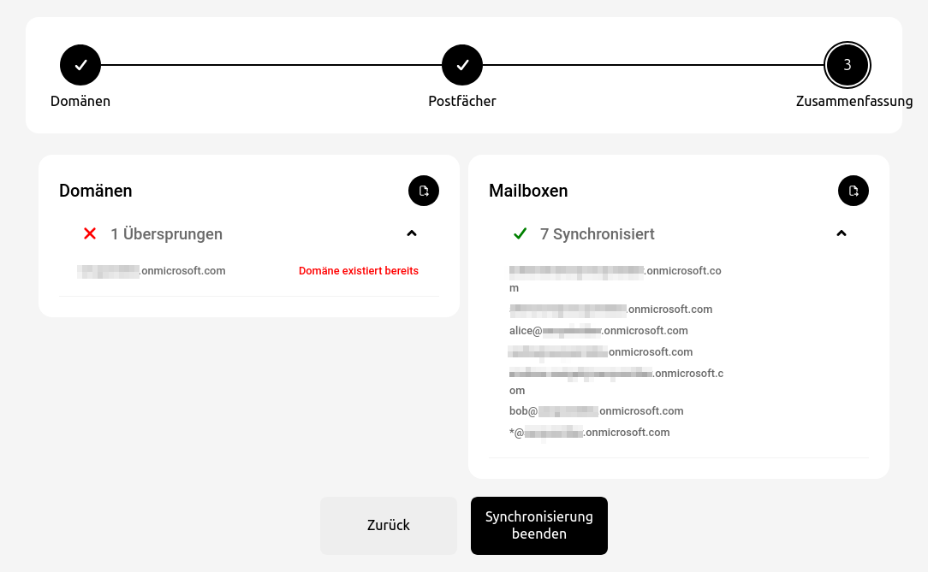Select the bob@ mailbox entry
The width and height of the screenshot is (928, 572).
(596, 411)
